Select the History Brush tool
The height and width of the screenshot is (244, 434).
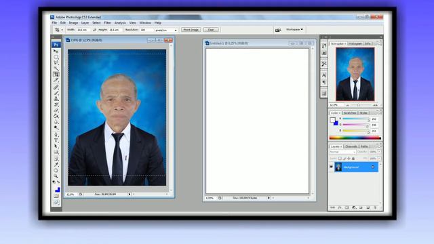coord(56,104)
